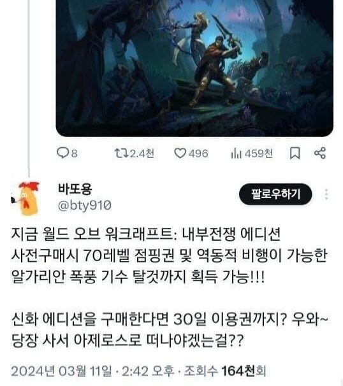Click the 459천 view count
The width and height of the screenshot is (343, 386).
258,154
